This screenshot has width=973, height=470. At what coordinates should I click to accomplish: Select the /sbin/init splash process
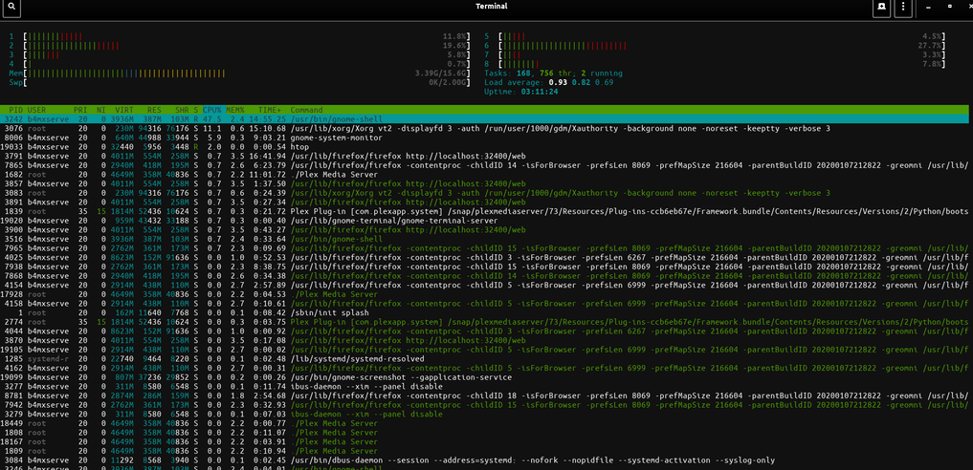[x=486, y=312]
